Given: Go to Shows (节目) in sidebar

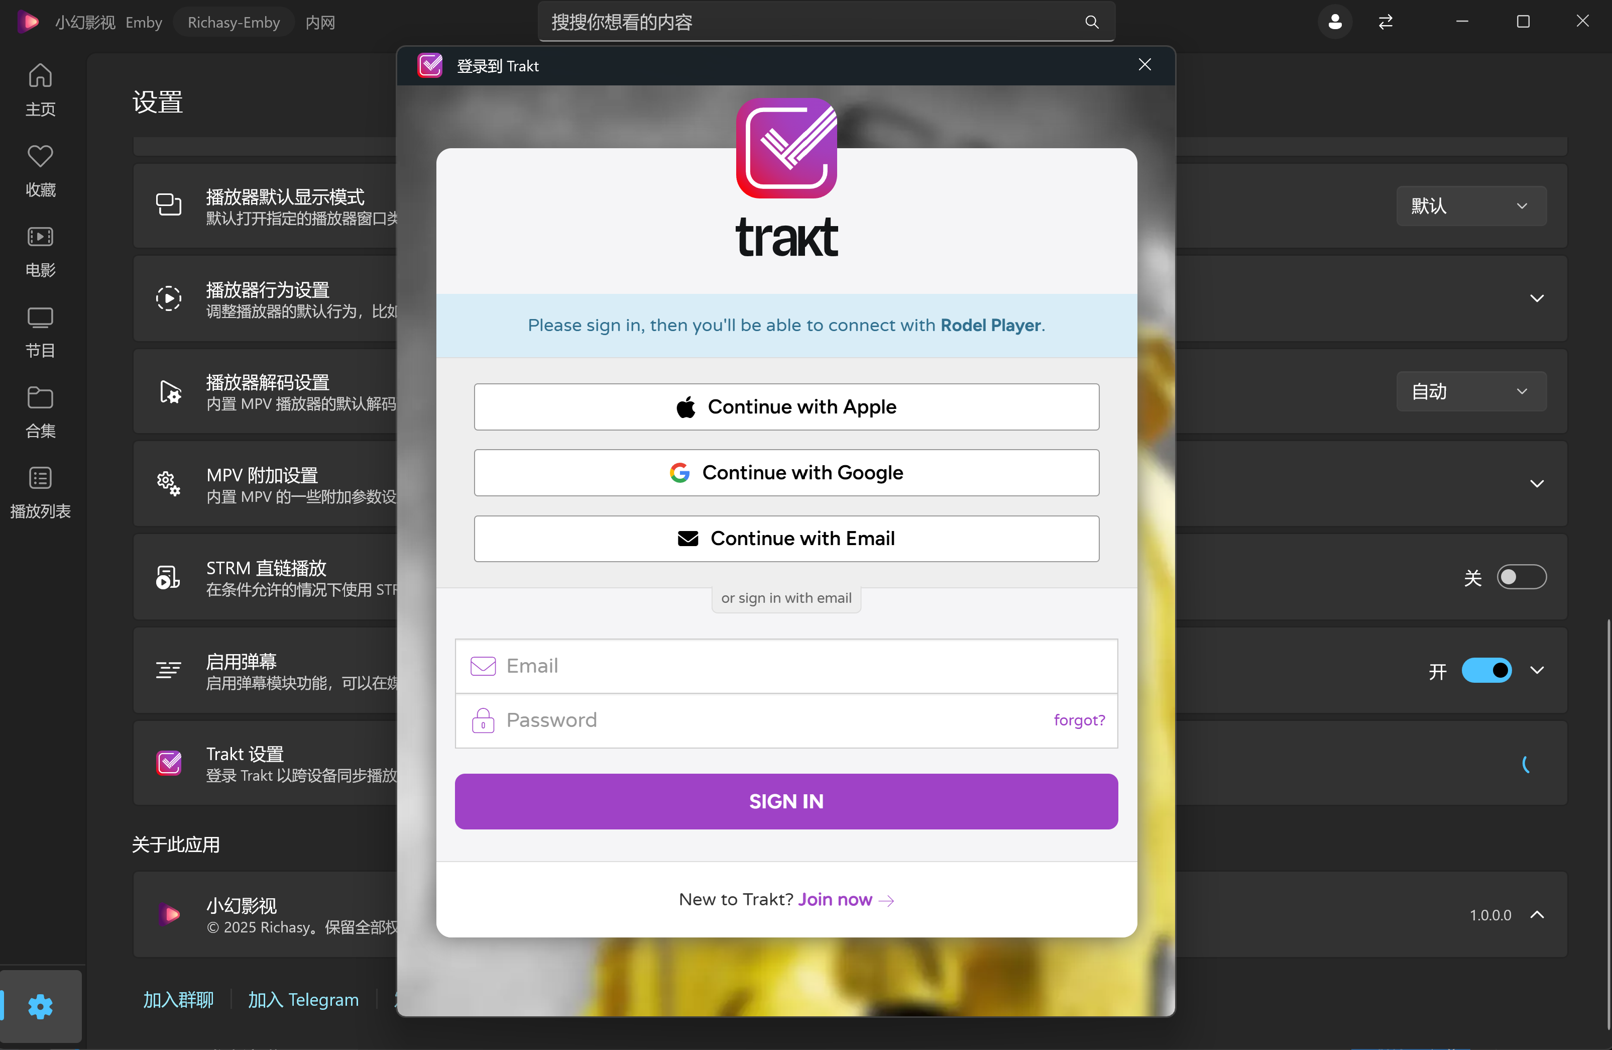Looking at the screenshot, I should 40,331.
